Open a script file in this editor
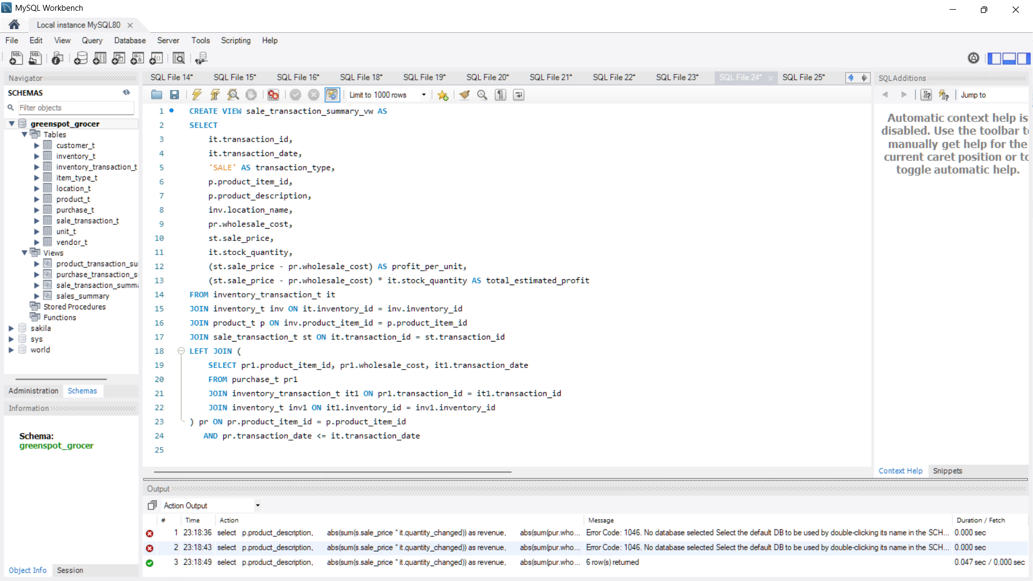 [157, 95]
